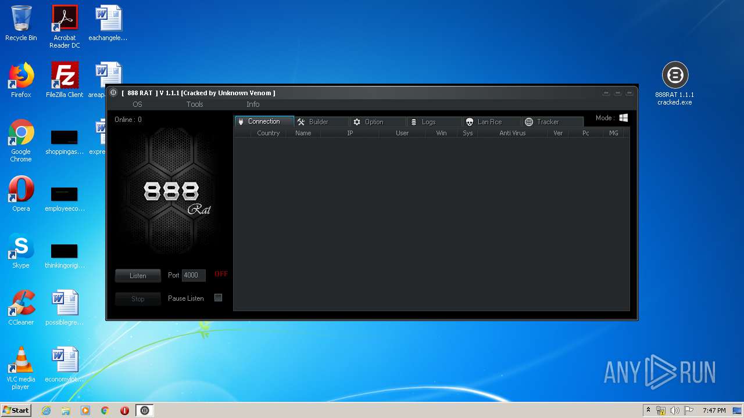Select the possiblegre Word document

pyautogui.click(x=65, y=308)
